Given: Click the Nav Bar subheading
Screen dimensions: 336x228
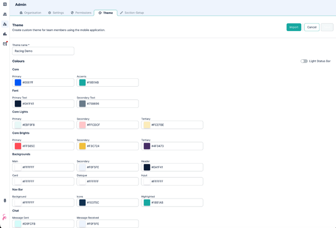Looking at the screenshot, I should (x=18, y=190).
